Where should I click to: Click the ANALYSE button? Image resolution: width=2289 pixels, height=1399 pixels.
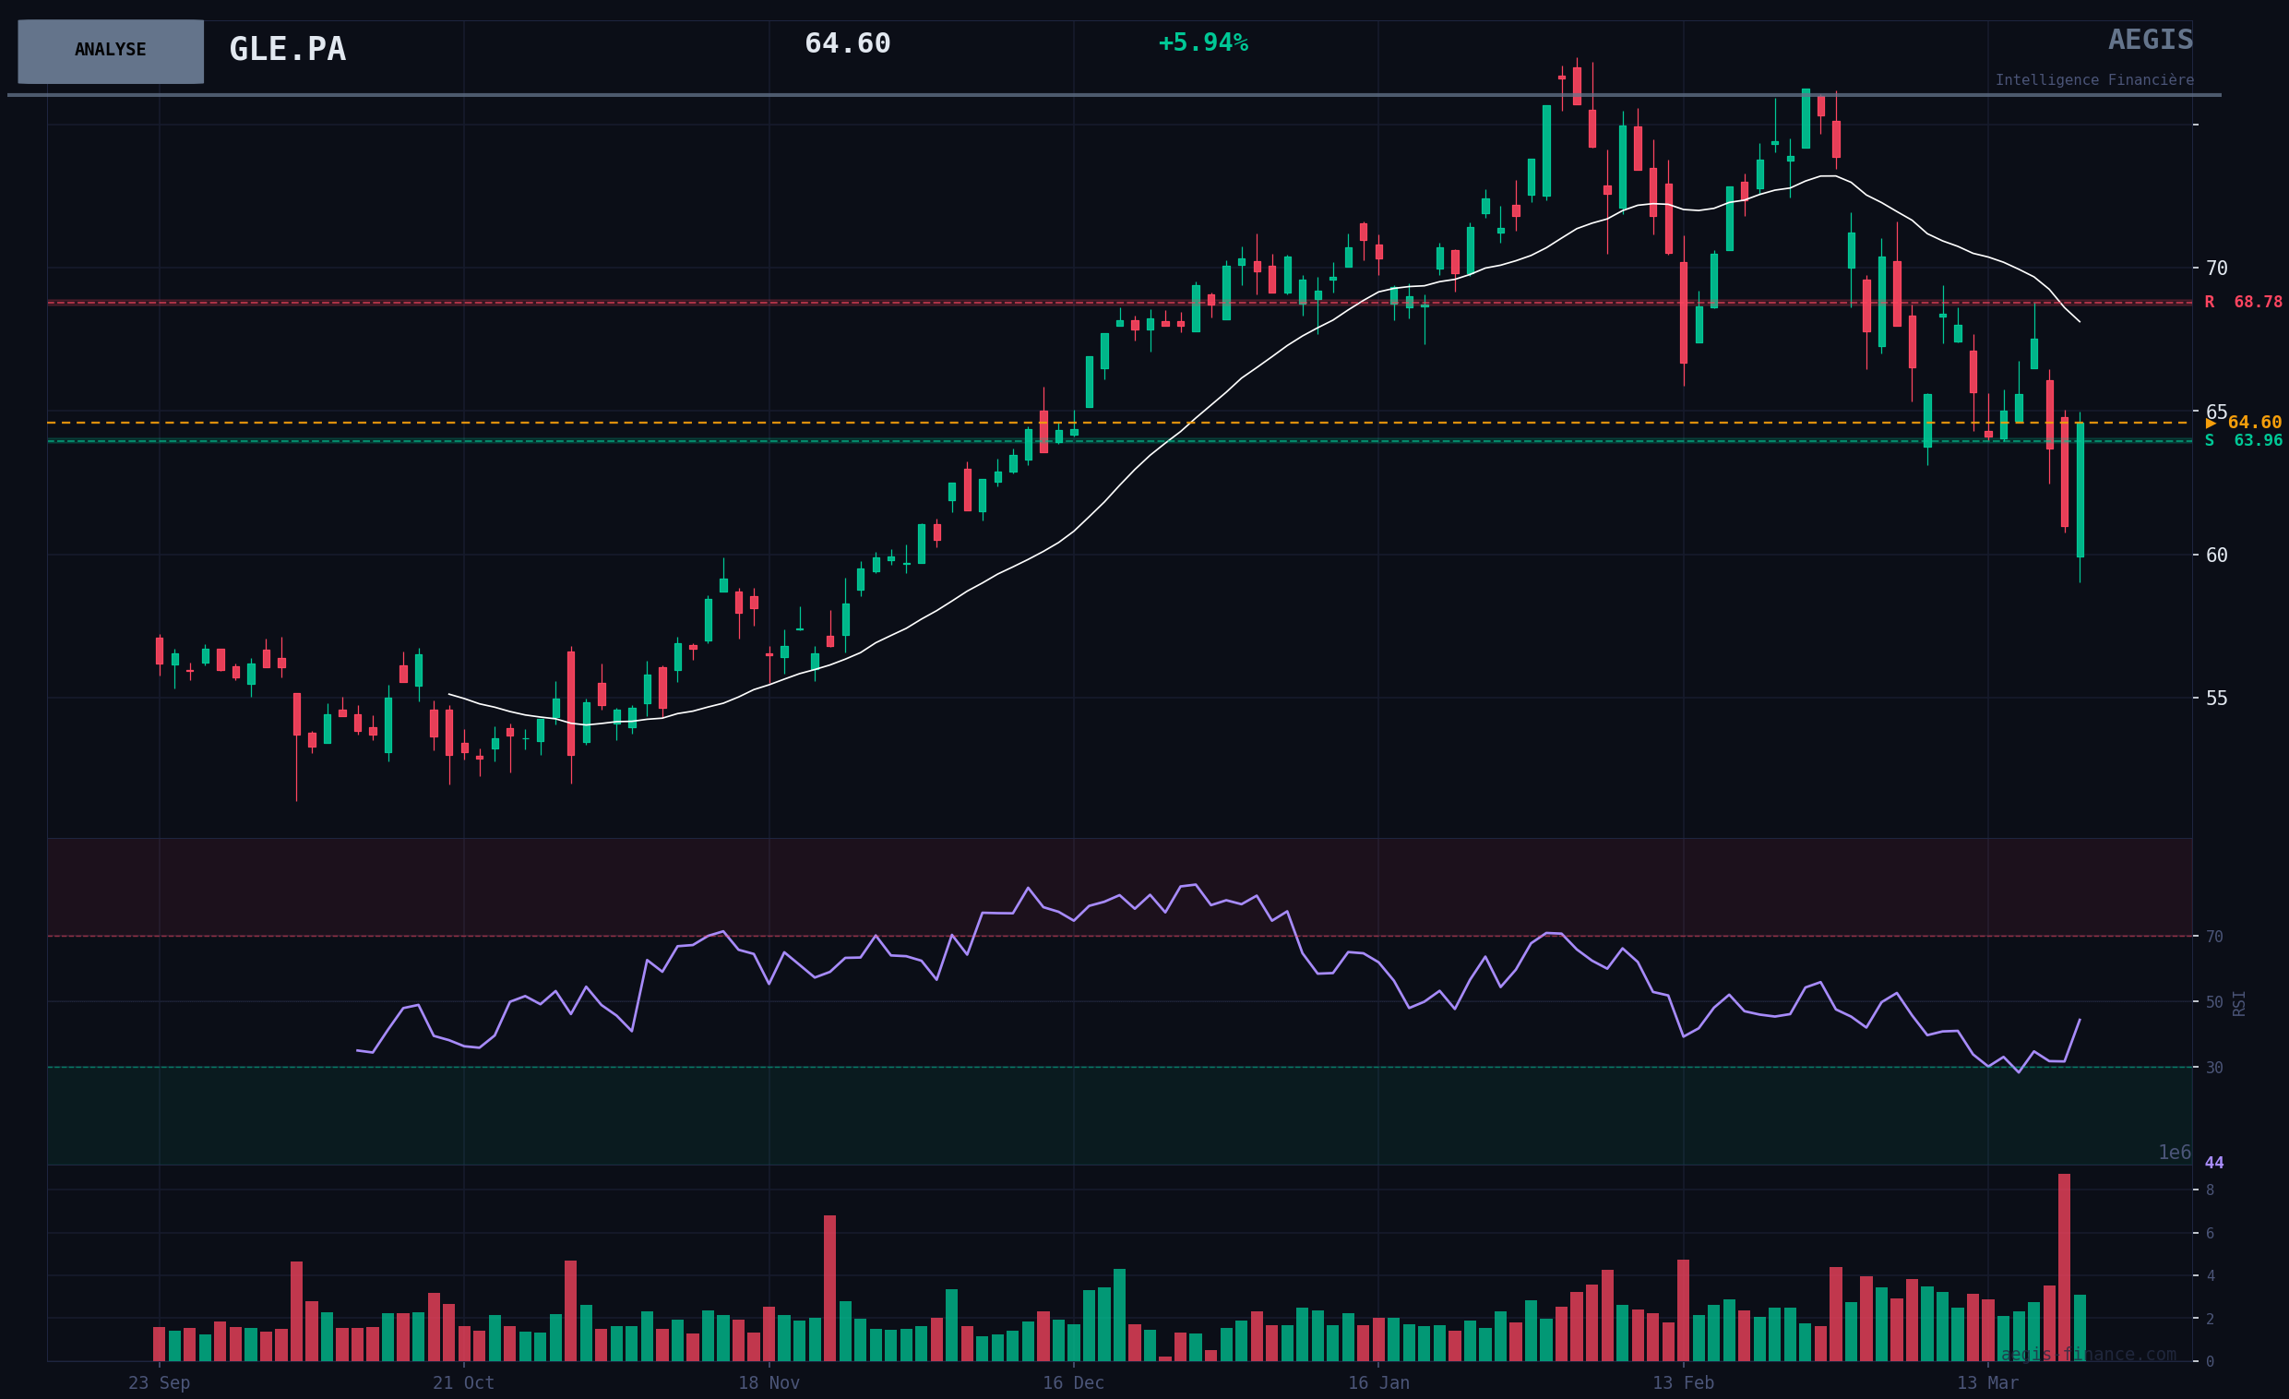tap(111, 51)
